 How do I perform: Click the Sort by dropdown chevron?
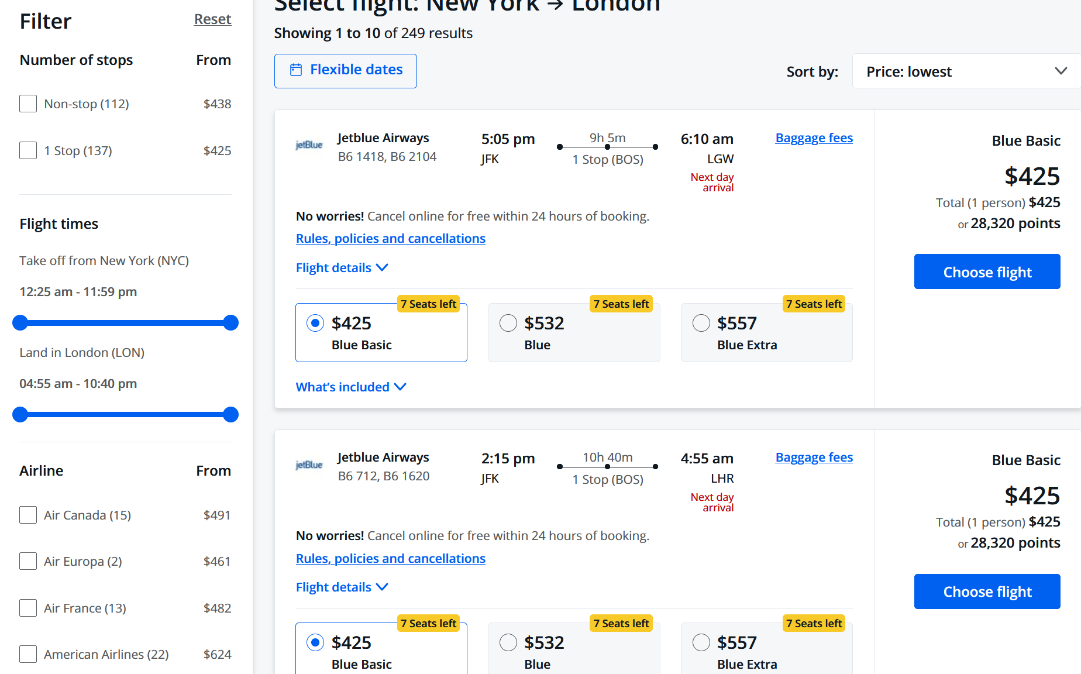1061,71
